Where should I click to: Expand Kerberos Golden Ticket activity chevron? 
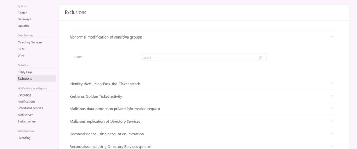tap(332, 96)
